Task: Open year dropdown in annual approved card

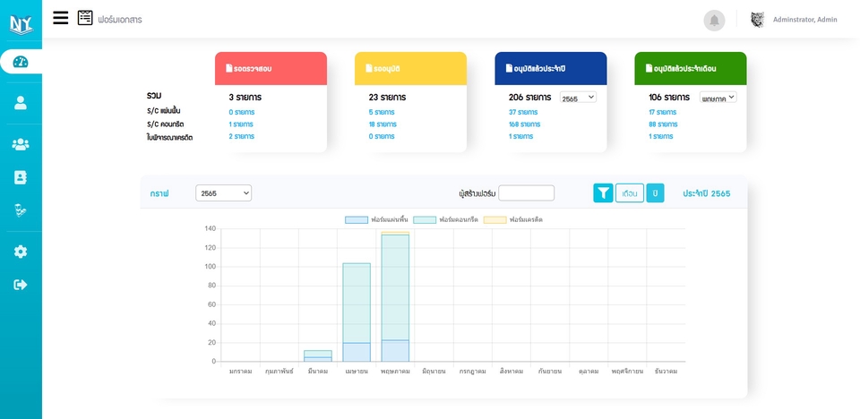Action: click(578, 98)
